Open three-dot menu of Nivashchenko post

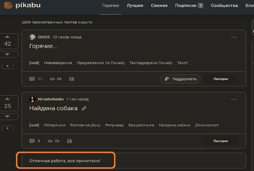(x=234, y=99)
